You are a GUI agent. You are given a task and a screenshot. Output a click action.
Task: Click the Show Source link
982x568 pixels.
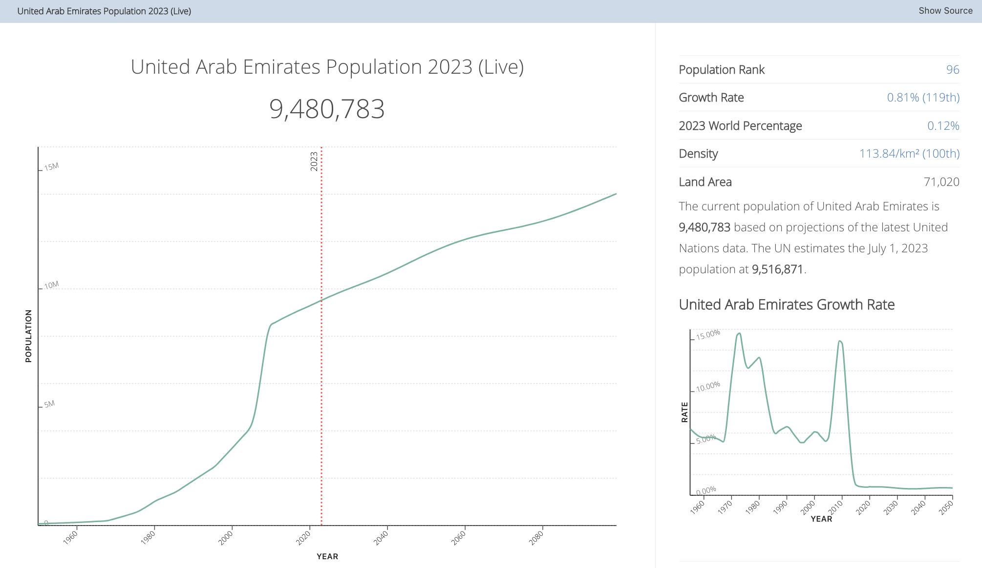[x=945, y=11]
